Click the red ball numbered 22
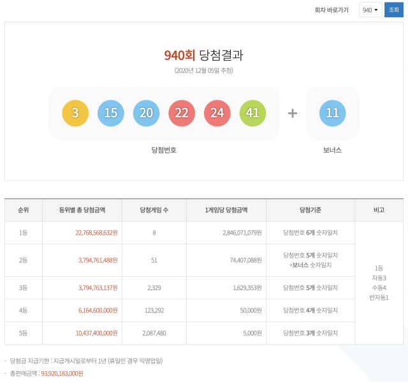Screen dimensions: 408x382 (182, 113)
